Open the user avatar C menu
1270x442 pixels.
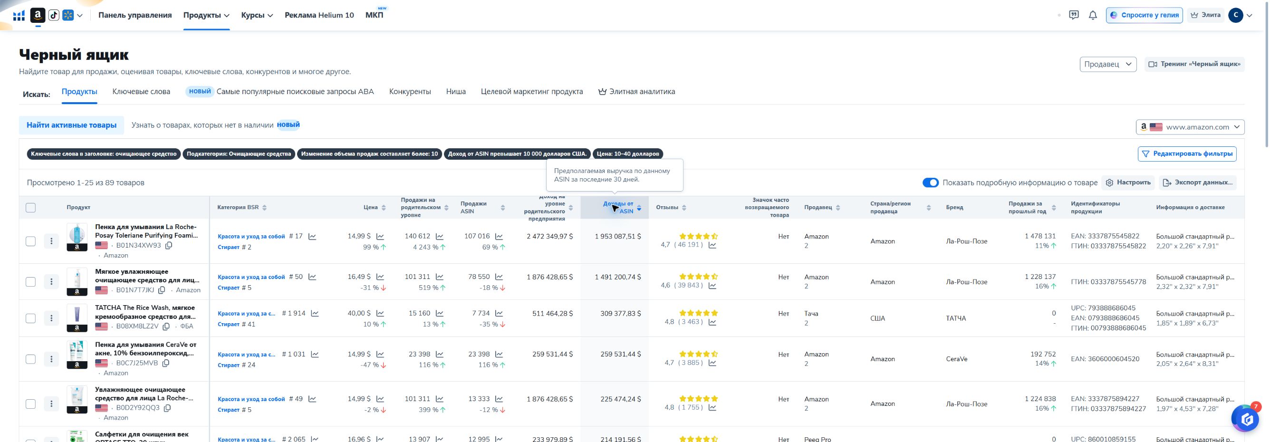(1235, 15)
